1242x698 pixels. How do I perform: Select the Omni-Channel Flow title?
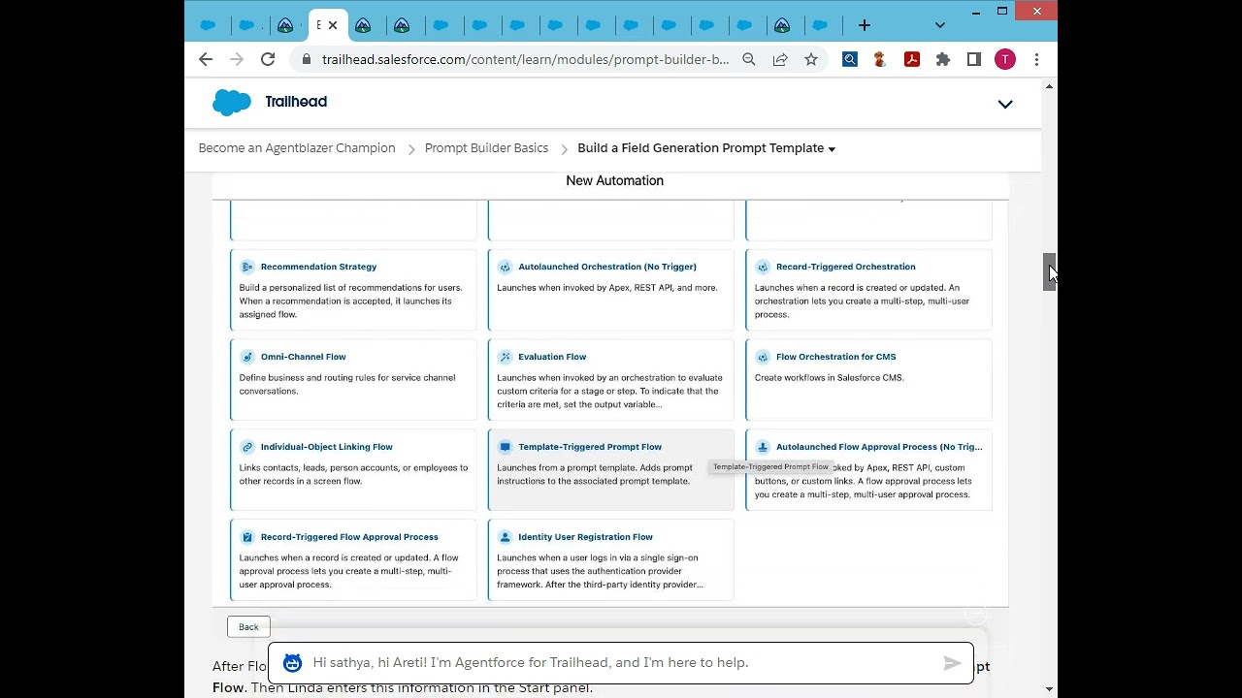pos(303,357)
